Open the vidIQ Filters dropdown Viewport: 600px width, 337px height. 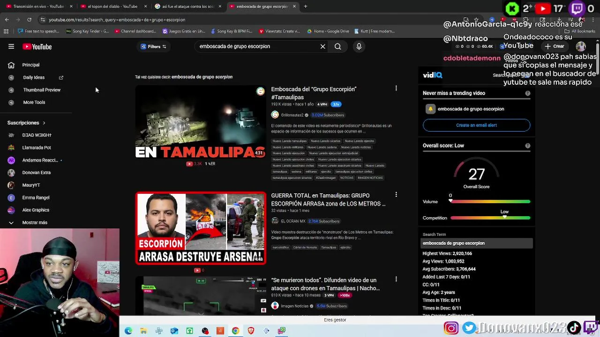click(x=154, y=47)
